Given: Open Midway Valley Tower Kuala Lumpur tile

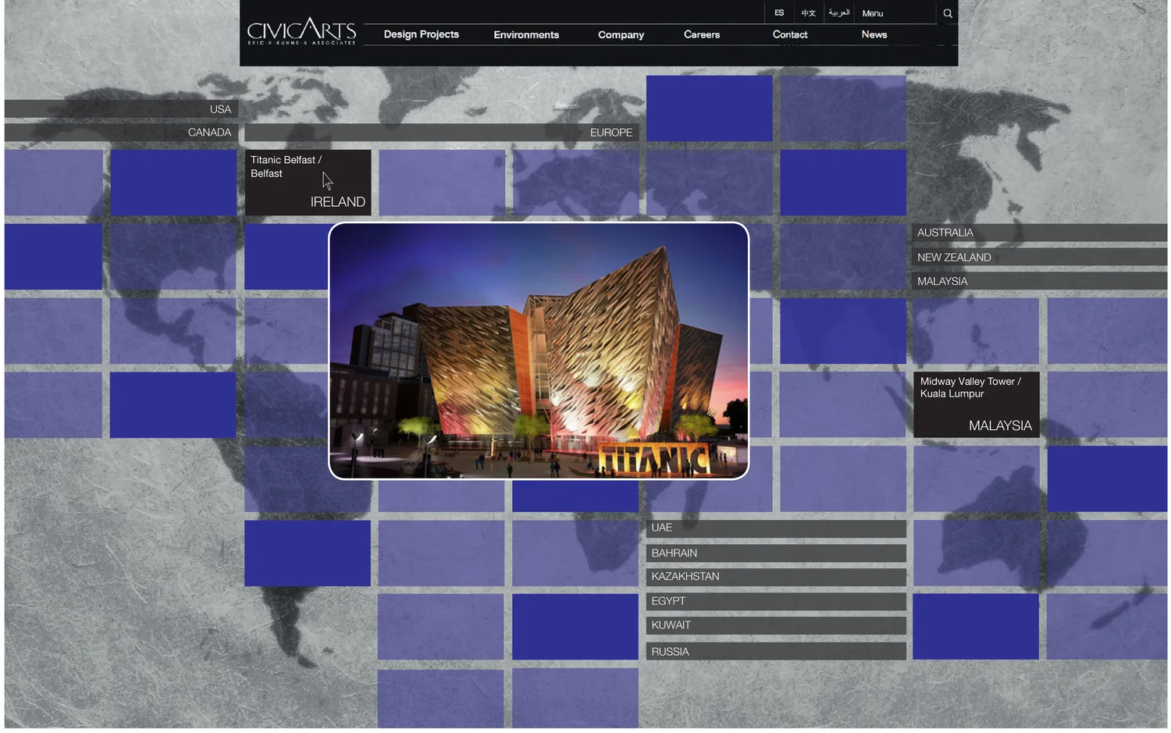Looking at the screenshot, I should 976,404.
